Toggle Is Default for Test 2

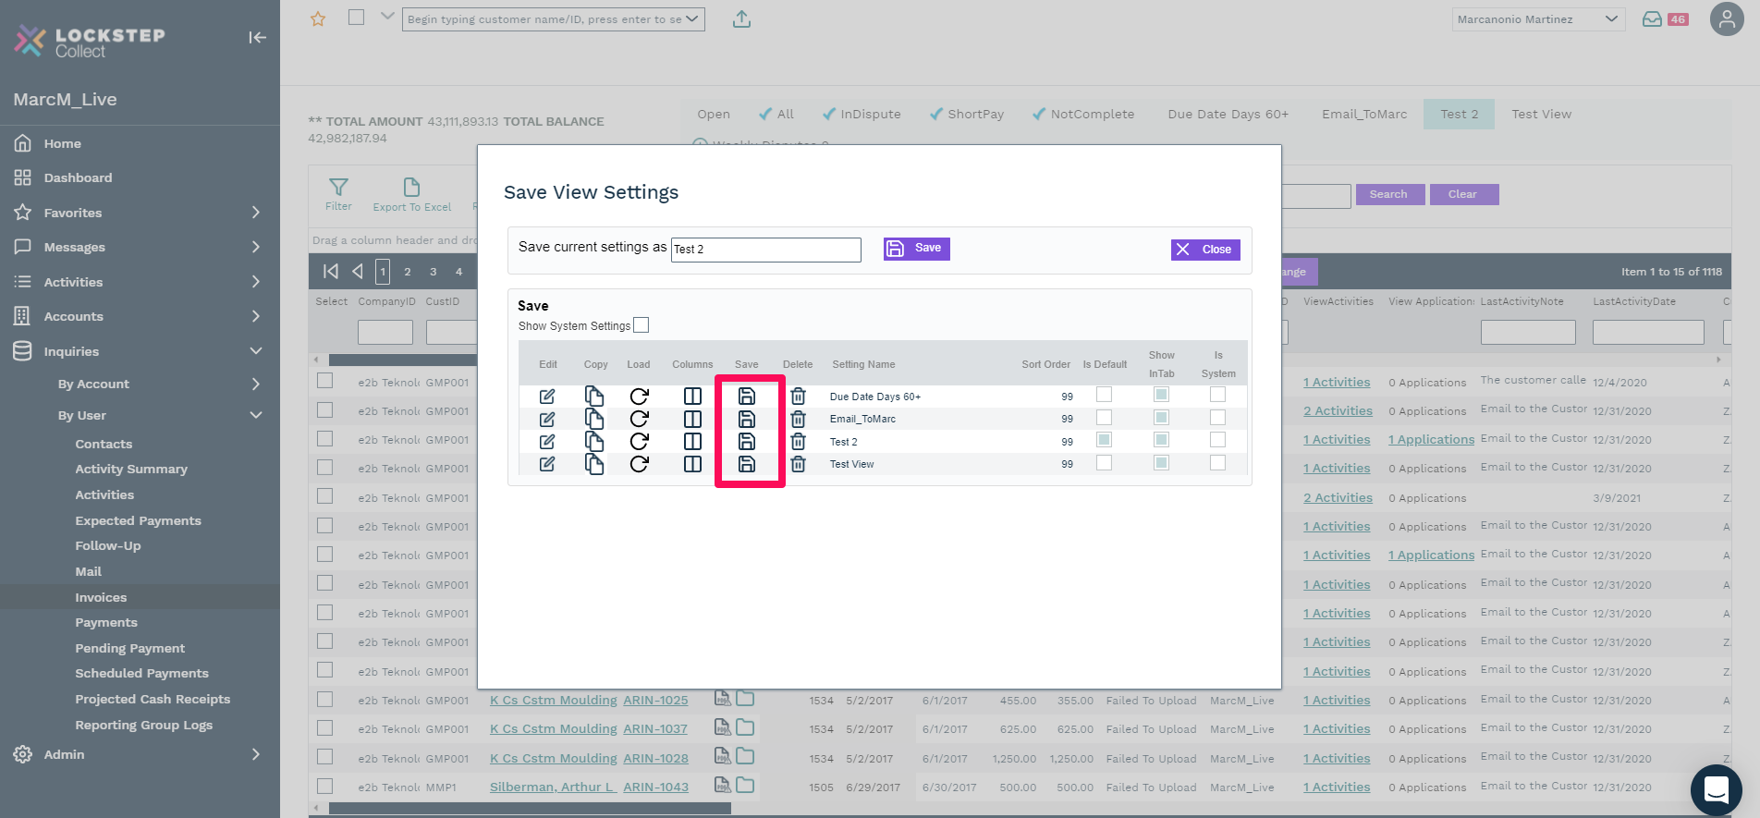click(1104, 440)
